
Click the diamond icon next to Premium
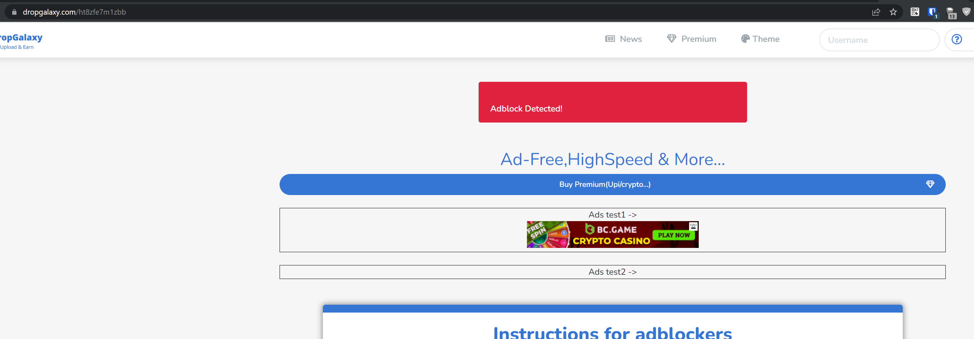(x=672, y=39)
